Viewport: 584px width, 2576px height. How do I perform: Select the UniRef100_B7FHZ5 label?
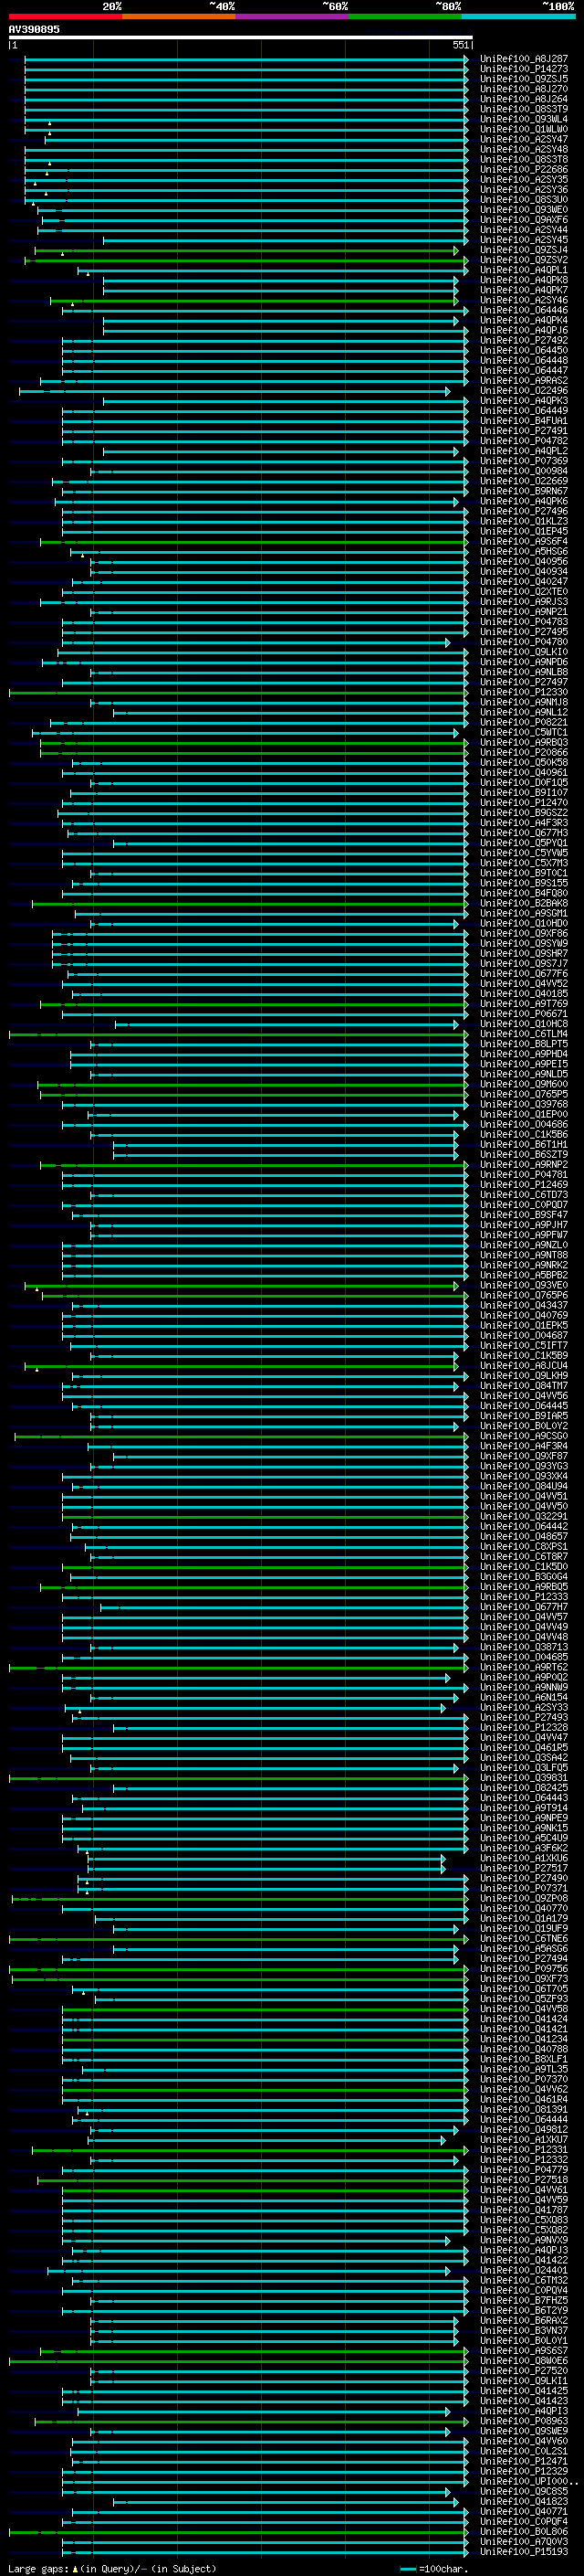(524, 2300)
